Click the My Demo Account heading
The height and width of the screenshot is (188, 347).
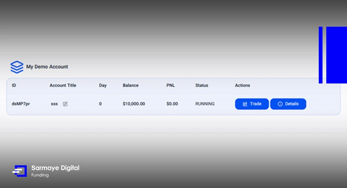(x=47, y=67)
